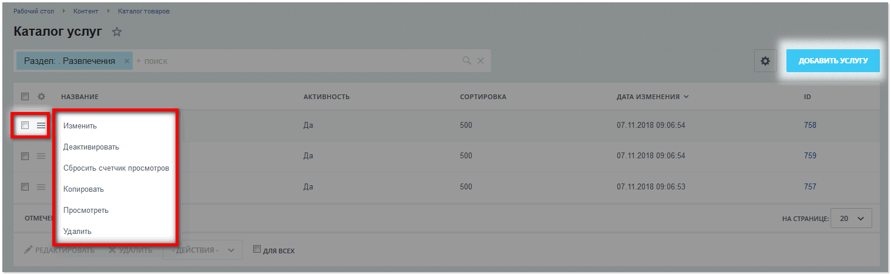
Task: Tick the select-all checkbox in table header
Action: (x=25, y=96)
